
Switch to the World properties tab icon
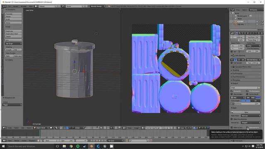coord(246,33)
